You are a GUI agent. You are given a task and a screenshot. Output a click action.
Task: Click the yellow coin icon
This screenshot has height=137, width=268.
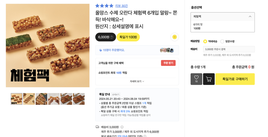point(175,37)
